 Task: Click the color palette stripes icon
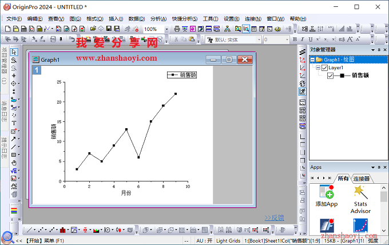click(14, 211)
